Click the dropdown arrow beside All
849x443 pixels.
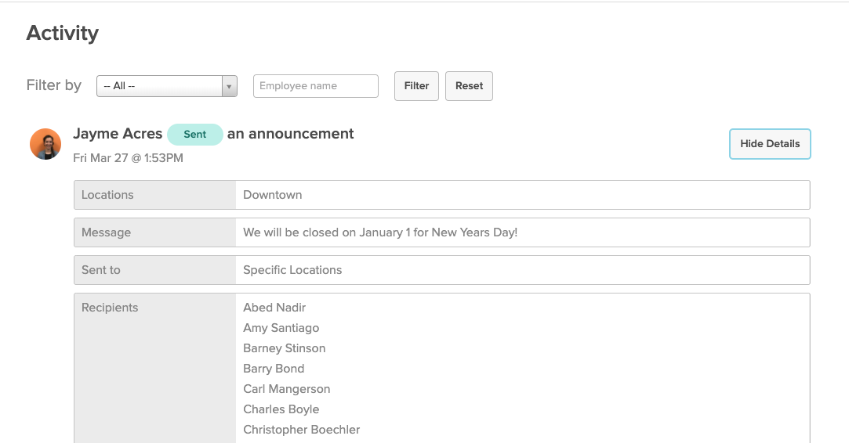click(230, 86)
